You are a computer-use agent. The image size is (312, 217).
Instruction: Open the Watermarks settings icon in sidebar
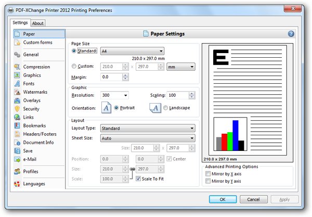click(x=17, y=92)
